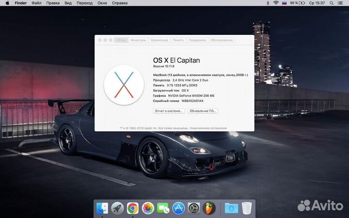Open Launchpad rocket icon in Dock
The image size is (349, 218).
pyautogui.click(x=117, y=208)
